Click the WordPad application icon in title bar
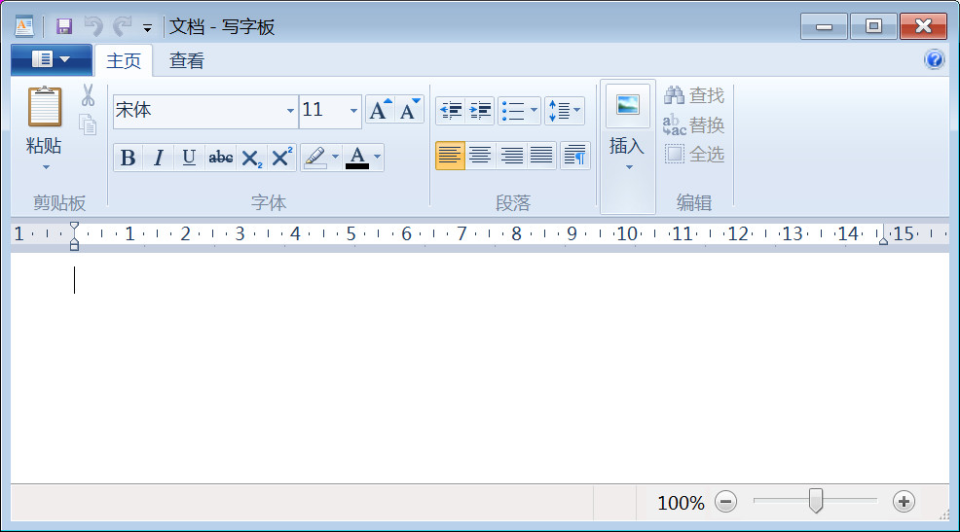This screenshot has height=532, width=960. pyautogui.click(x=24, y=26)
